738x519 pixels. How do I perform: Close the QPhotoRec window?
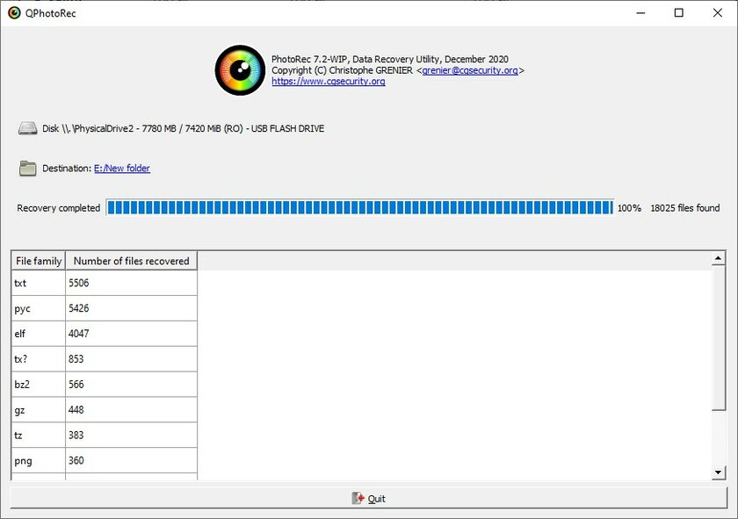coord(717,12)
